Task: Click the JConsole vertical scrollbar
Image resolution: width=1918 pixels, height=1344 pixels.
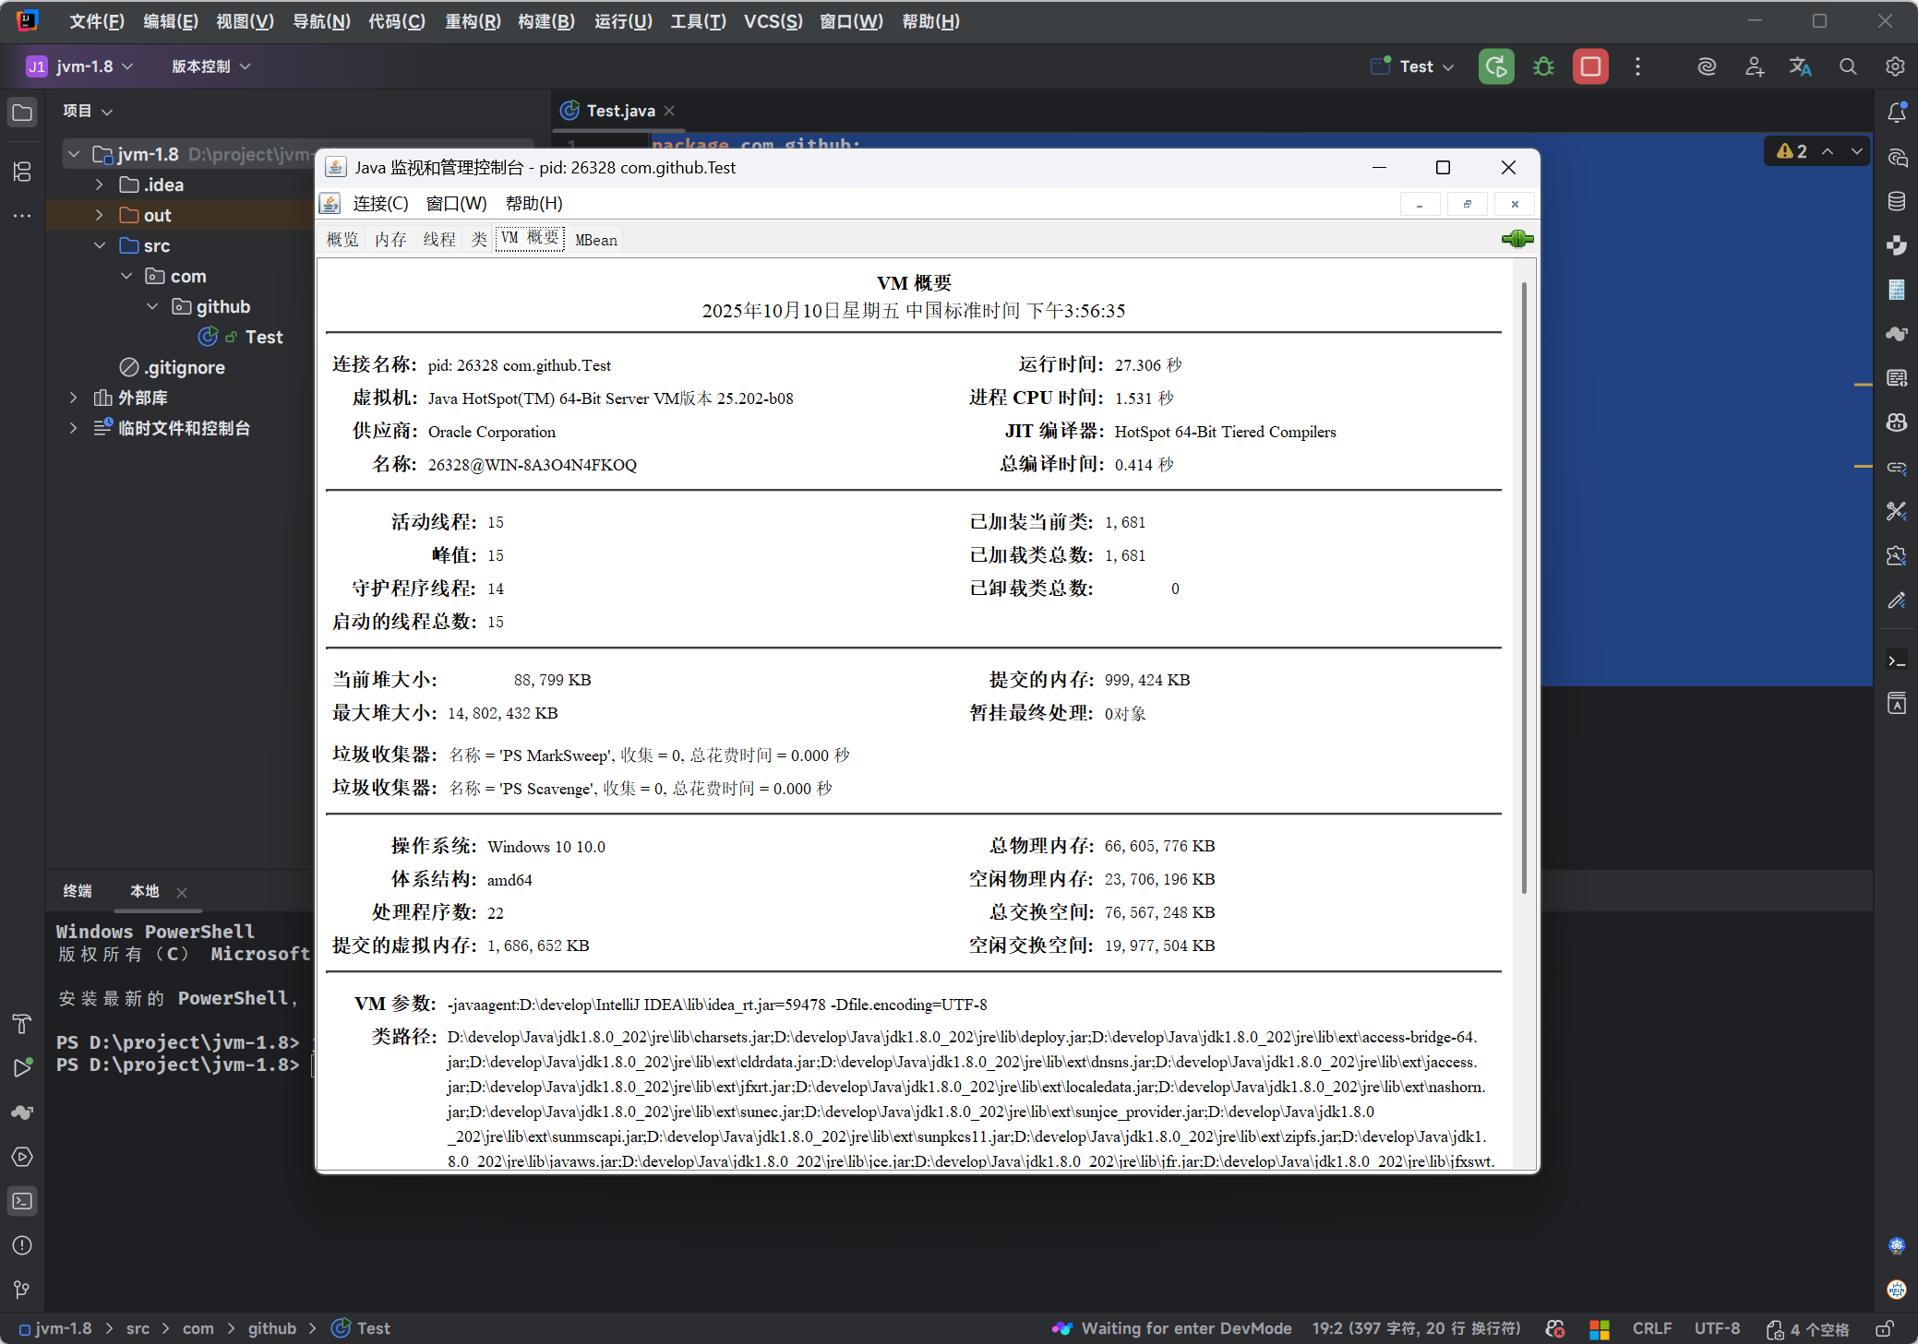Action: (x=1523, y=590)
